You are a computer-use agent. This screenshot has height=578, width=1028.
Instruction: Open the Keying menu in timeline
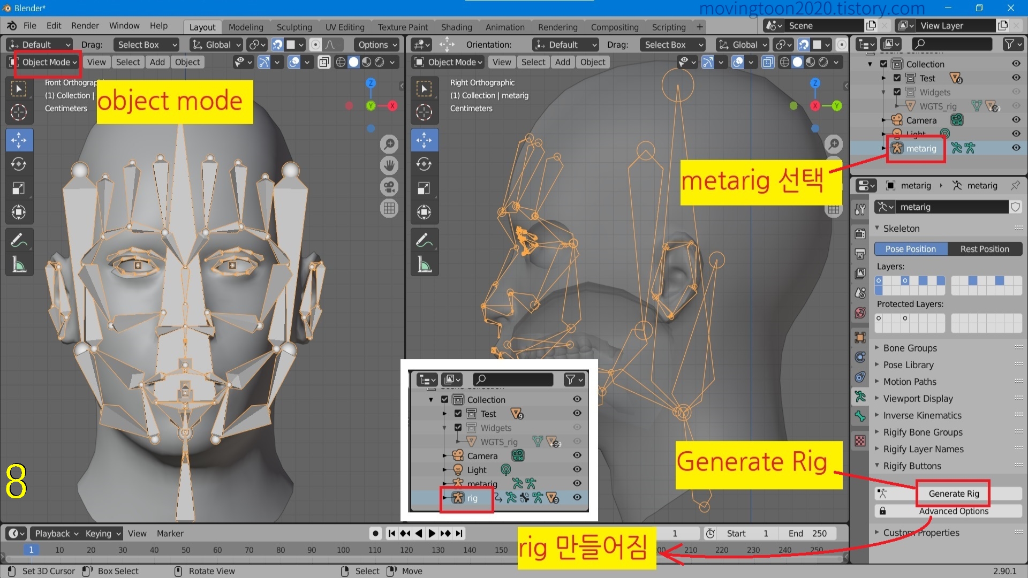click(102, 534)
